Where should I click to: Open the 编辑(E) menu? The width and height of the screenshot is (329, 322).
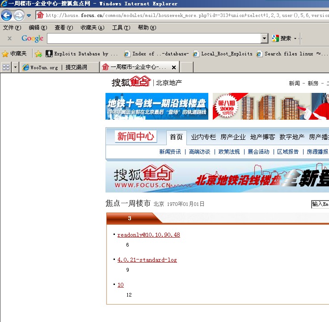pyautogui.click(x=38, y=28)
